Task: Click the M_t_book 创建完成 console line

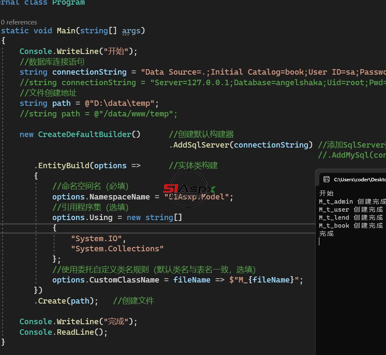Action: tap(351, 226)
